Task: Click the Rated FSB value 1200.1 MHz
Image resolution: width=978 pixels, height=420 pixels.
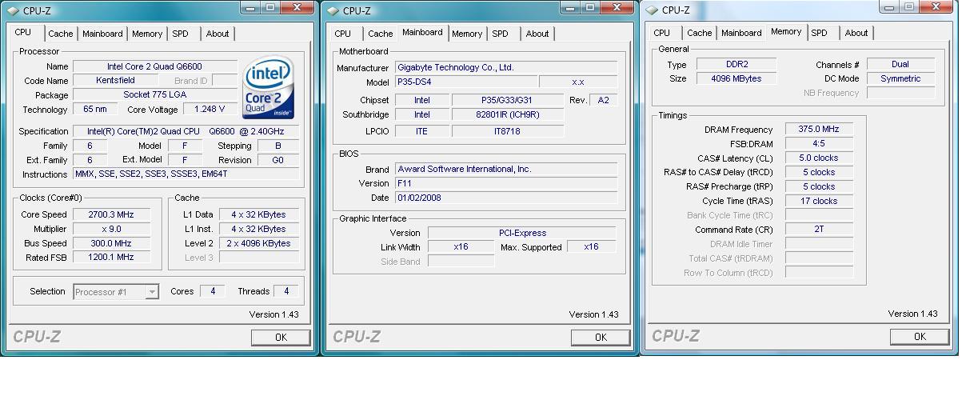Action: (x=112, y=258)
